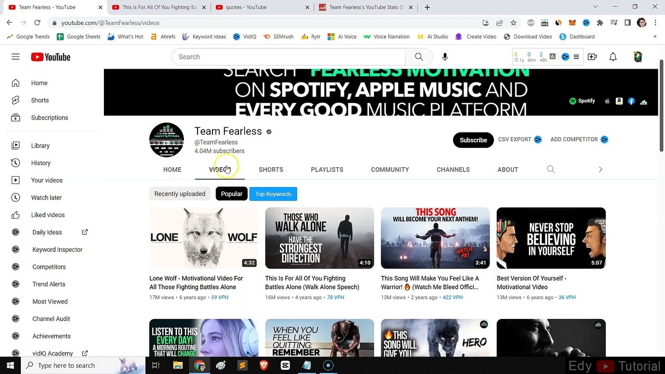Open 'Never Stop Believing In Yourself' thumbnail
The image size is (665, 374).
[x=551, y=238]
